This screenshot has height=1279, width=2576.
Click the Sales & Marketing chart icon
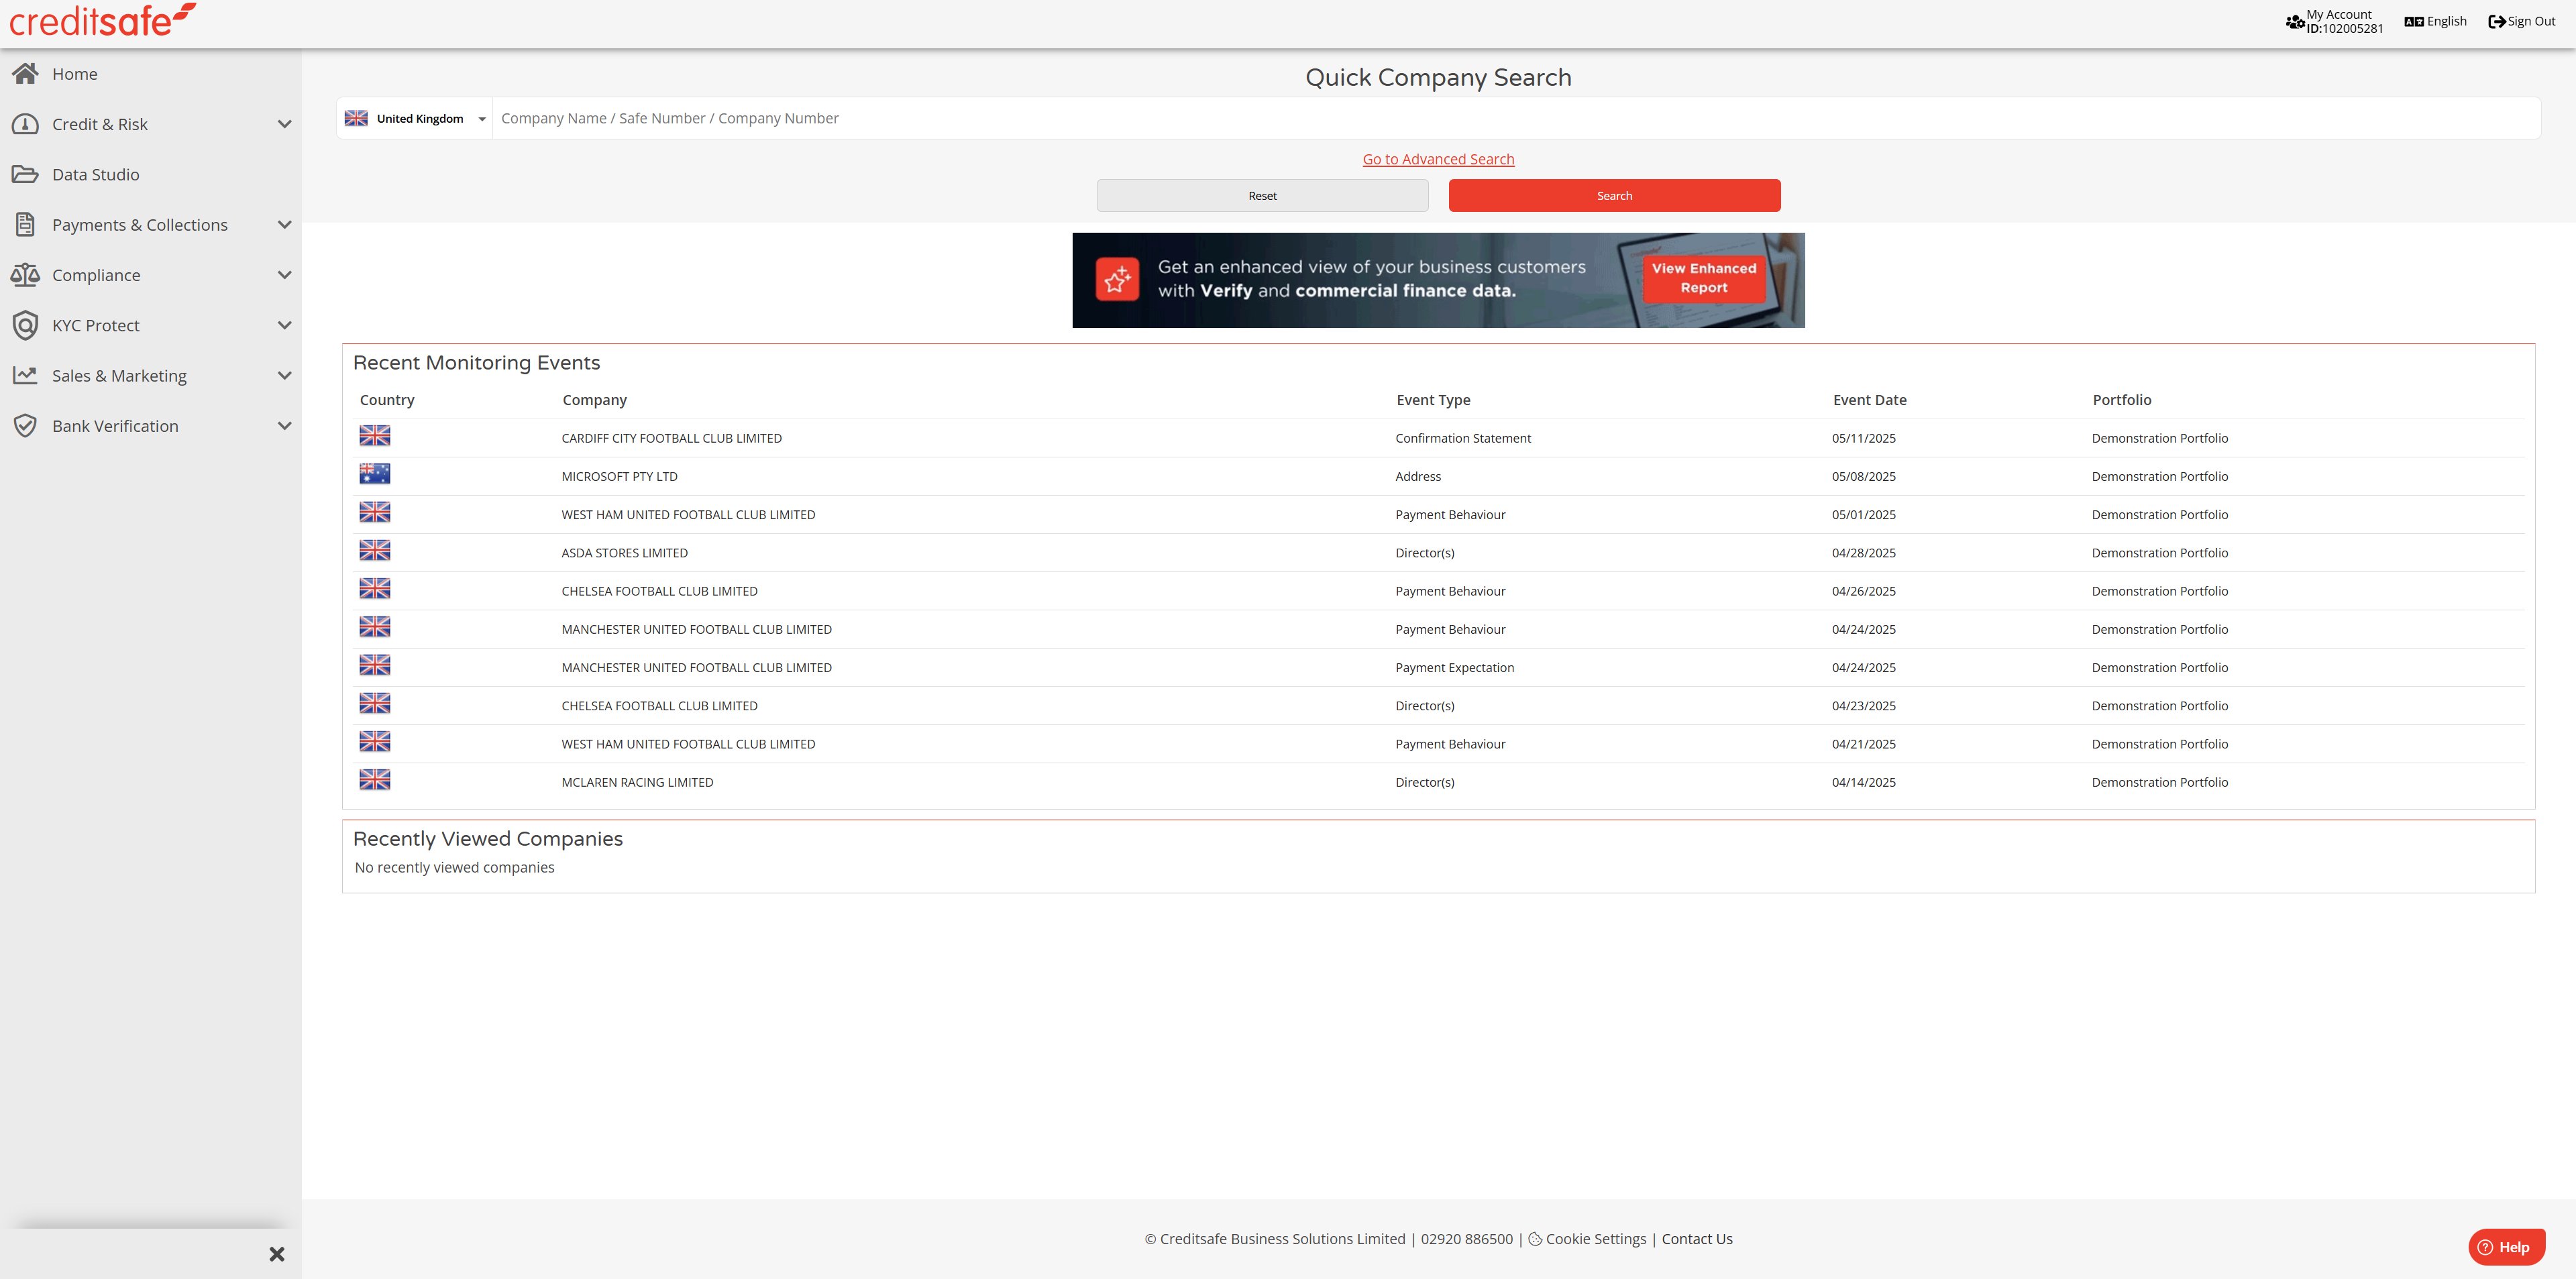(25, 375)
